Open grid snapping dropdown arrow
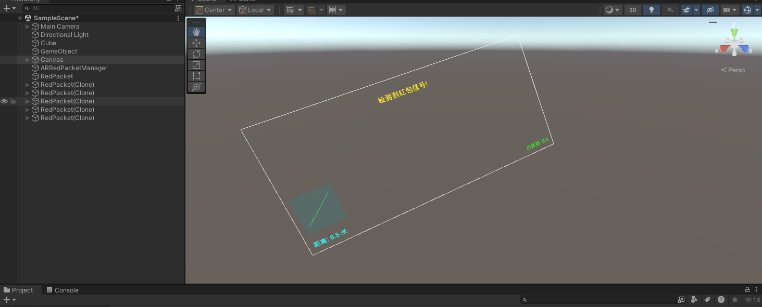762x307 pixels. click(x=300, y=10)
